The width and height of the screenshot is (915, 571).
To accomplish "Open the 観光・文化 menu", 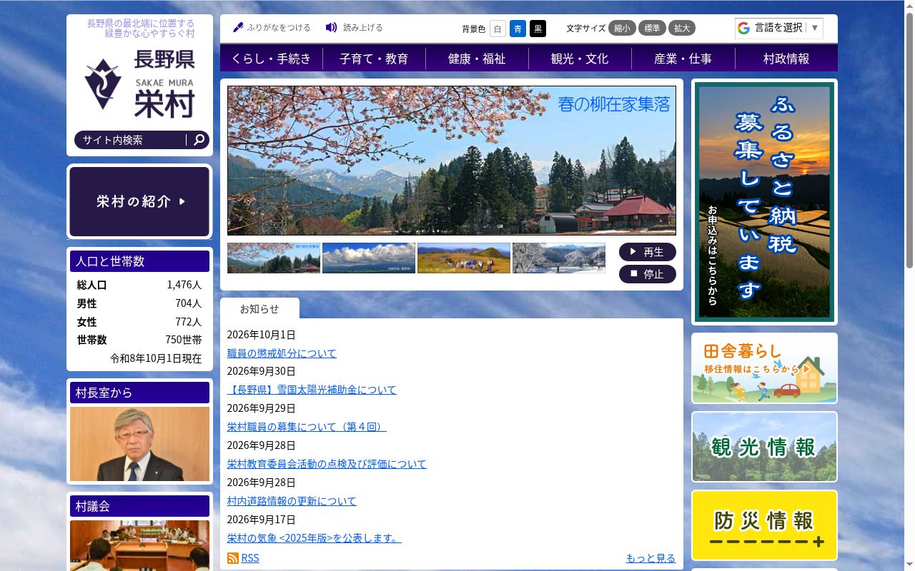I will (580, 59).
